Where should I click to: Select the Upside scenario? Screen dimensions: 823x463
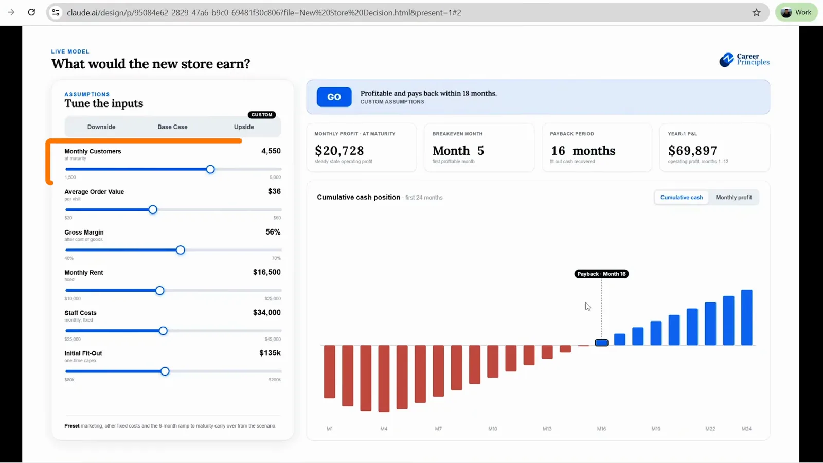244,127
